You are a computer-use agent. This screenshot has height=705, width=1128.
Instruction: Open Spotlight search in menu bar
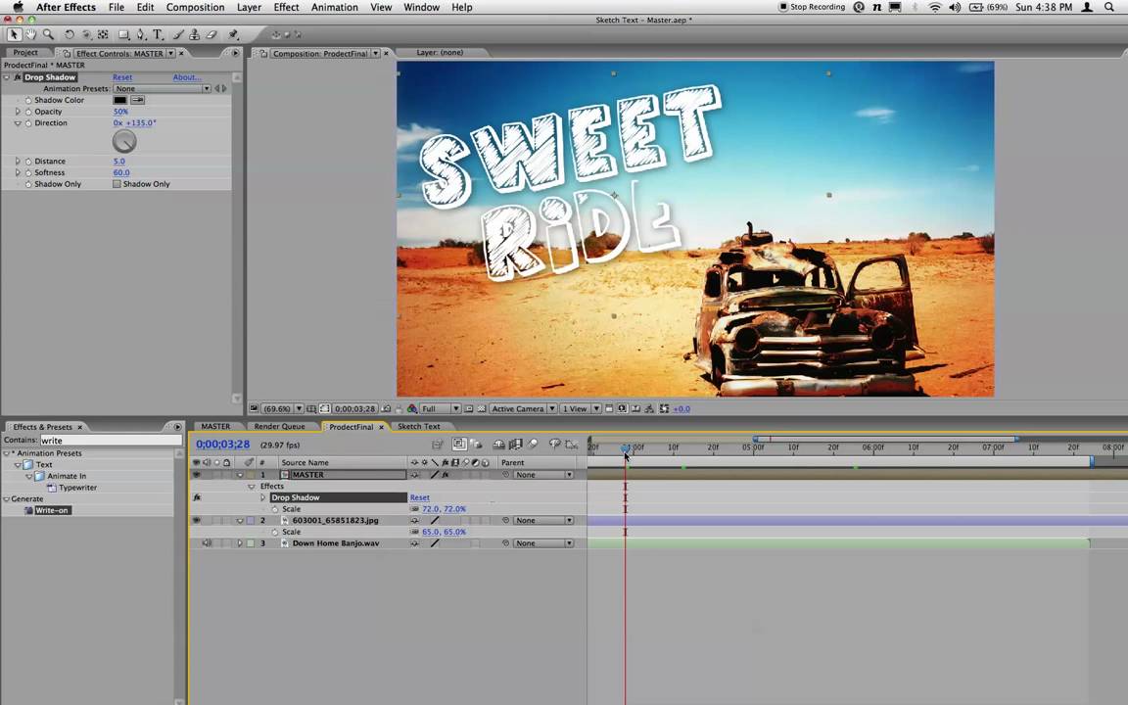click(1110, 7)
